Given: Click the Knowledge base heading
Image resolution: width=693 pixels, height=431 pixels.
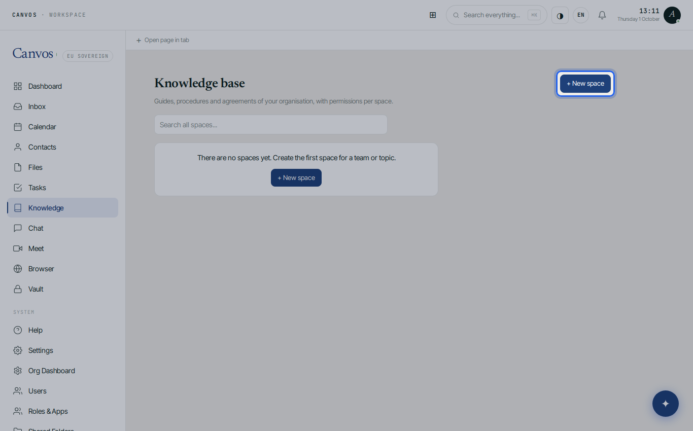Looking at the screenshot, I should pyautogui.click(x=199, y=83).
